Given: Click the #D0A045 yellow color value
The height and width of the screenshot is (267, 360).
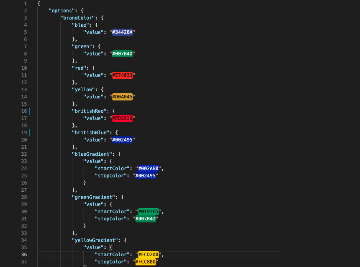Looking at the screenshot, I should tap(122, 97).
